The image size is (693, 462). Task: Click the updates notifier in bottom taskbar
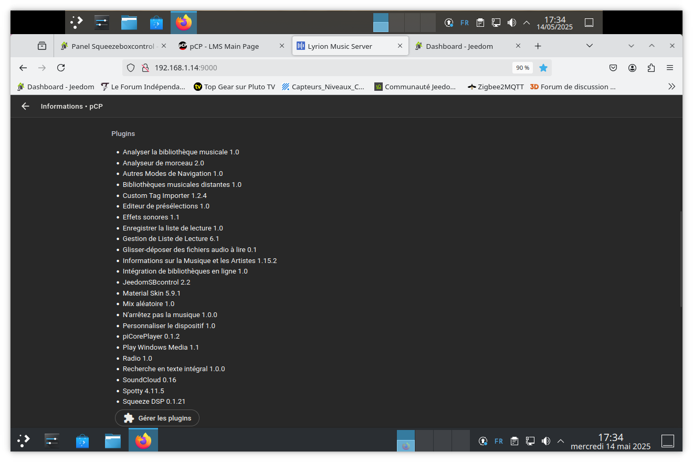[483, 441]
